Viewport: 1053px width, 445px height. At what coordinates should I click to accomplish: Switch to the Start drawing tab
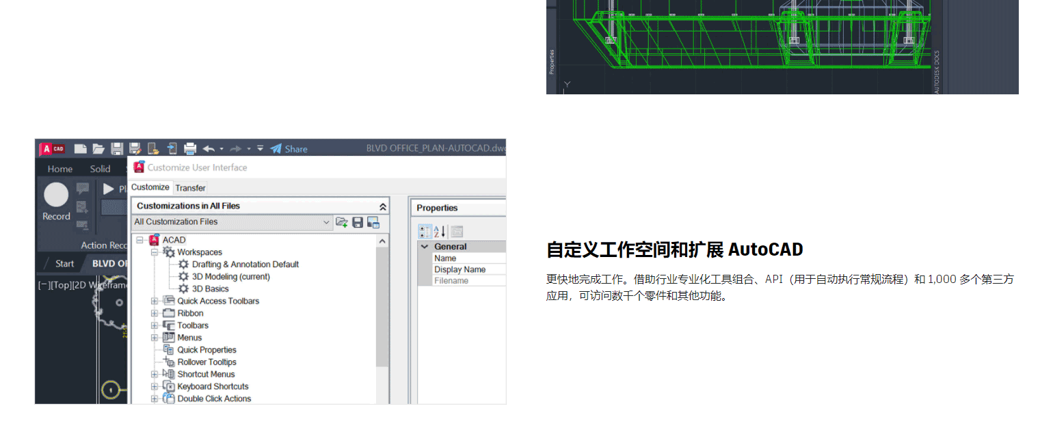point(64,263)
